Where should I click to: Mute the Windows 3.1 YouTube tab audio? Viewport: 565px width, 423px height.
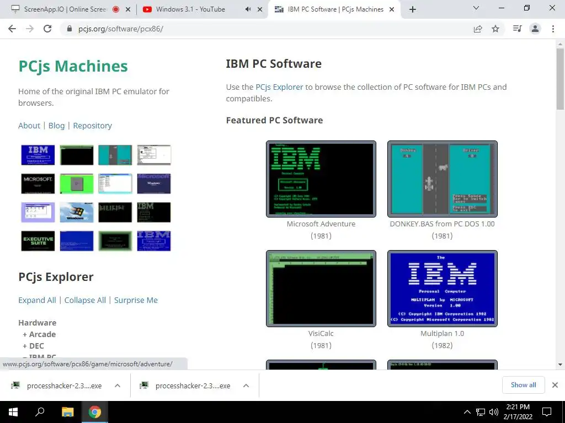248,9
